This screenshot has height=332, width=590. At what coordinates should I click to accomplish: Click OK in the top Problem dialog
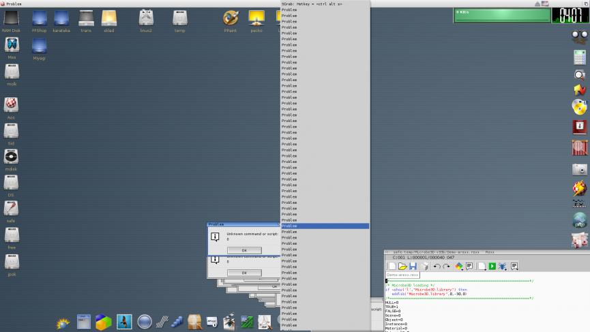(244, 250)
